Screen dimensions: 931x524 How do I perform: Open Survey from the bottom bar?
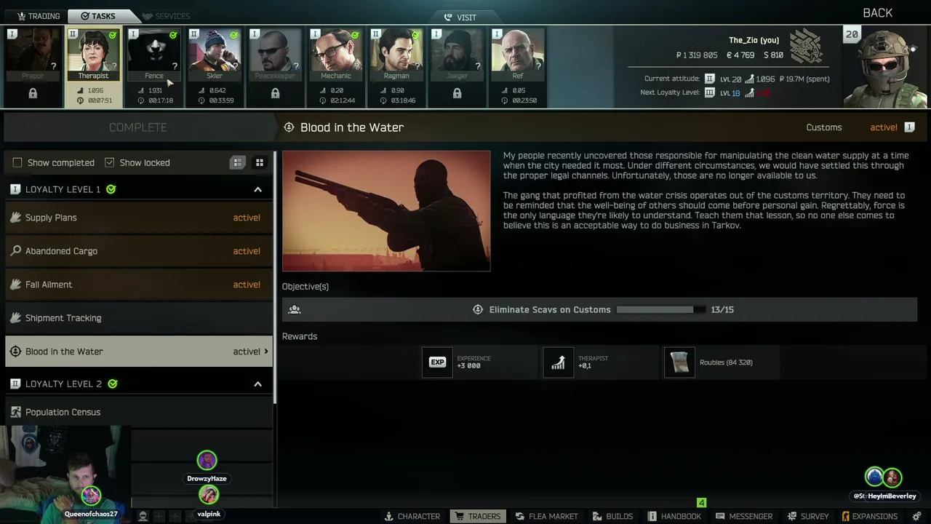(x=808, y=516)
